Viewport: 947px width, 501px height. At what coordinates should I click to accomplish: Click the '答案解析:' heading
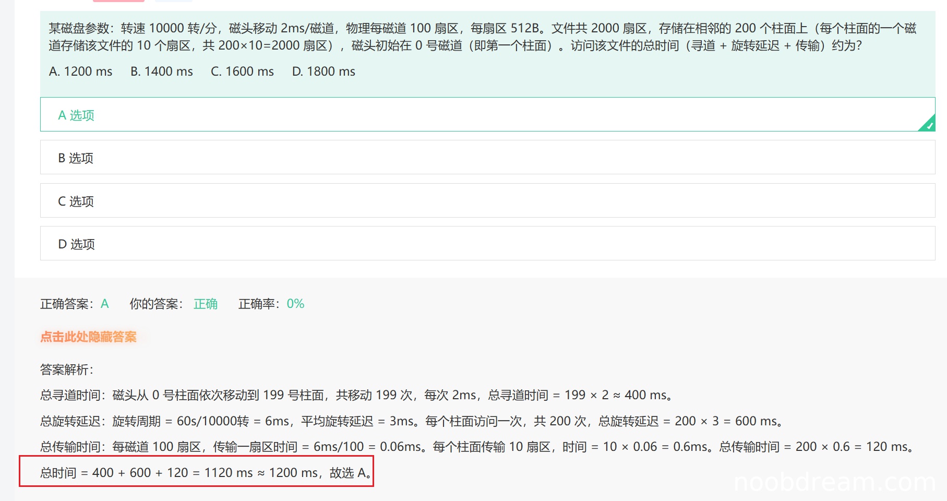67,369
